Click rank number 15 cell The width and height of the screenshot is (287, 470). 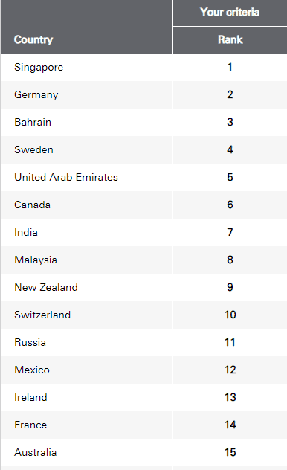point(230,453)
